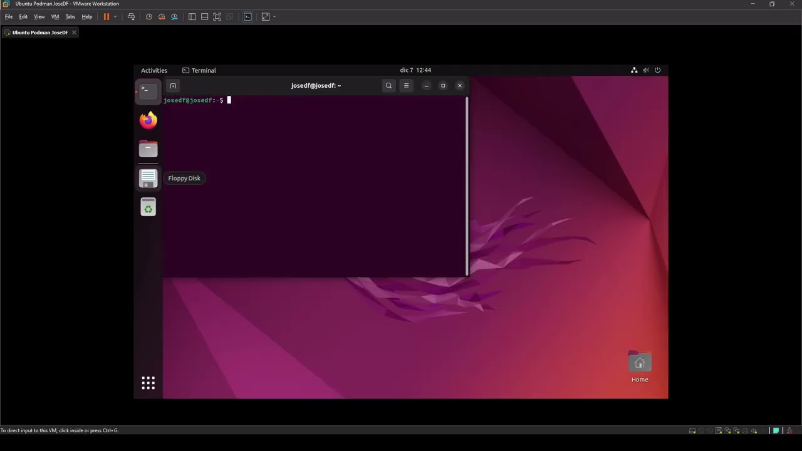This screenshot has height=451, width=802.
Task: Open the Floppy Disk from the dock
Action: [148, 179]
